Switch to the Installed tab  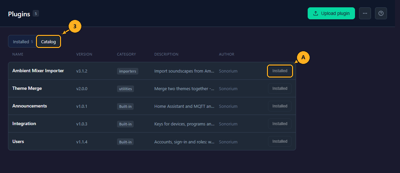tap(23, 42)
